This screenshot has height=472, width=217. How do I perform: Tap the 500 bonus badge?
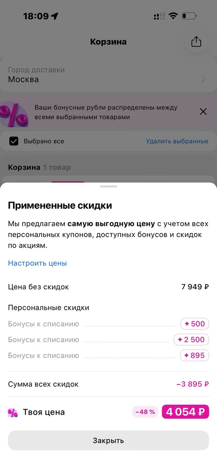194,324
